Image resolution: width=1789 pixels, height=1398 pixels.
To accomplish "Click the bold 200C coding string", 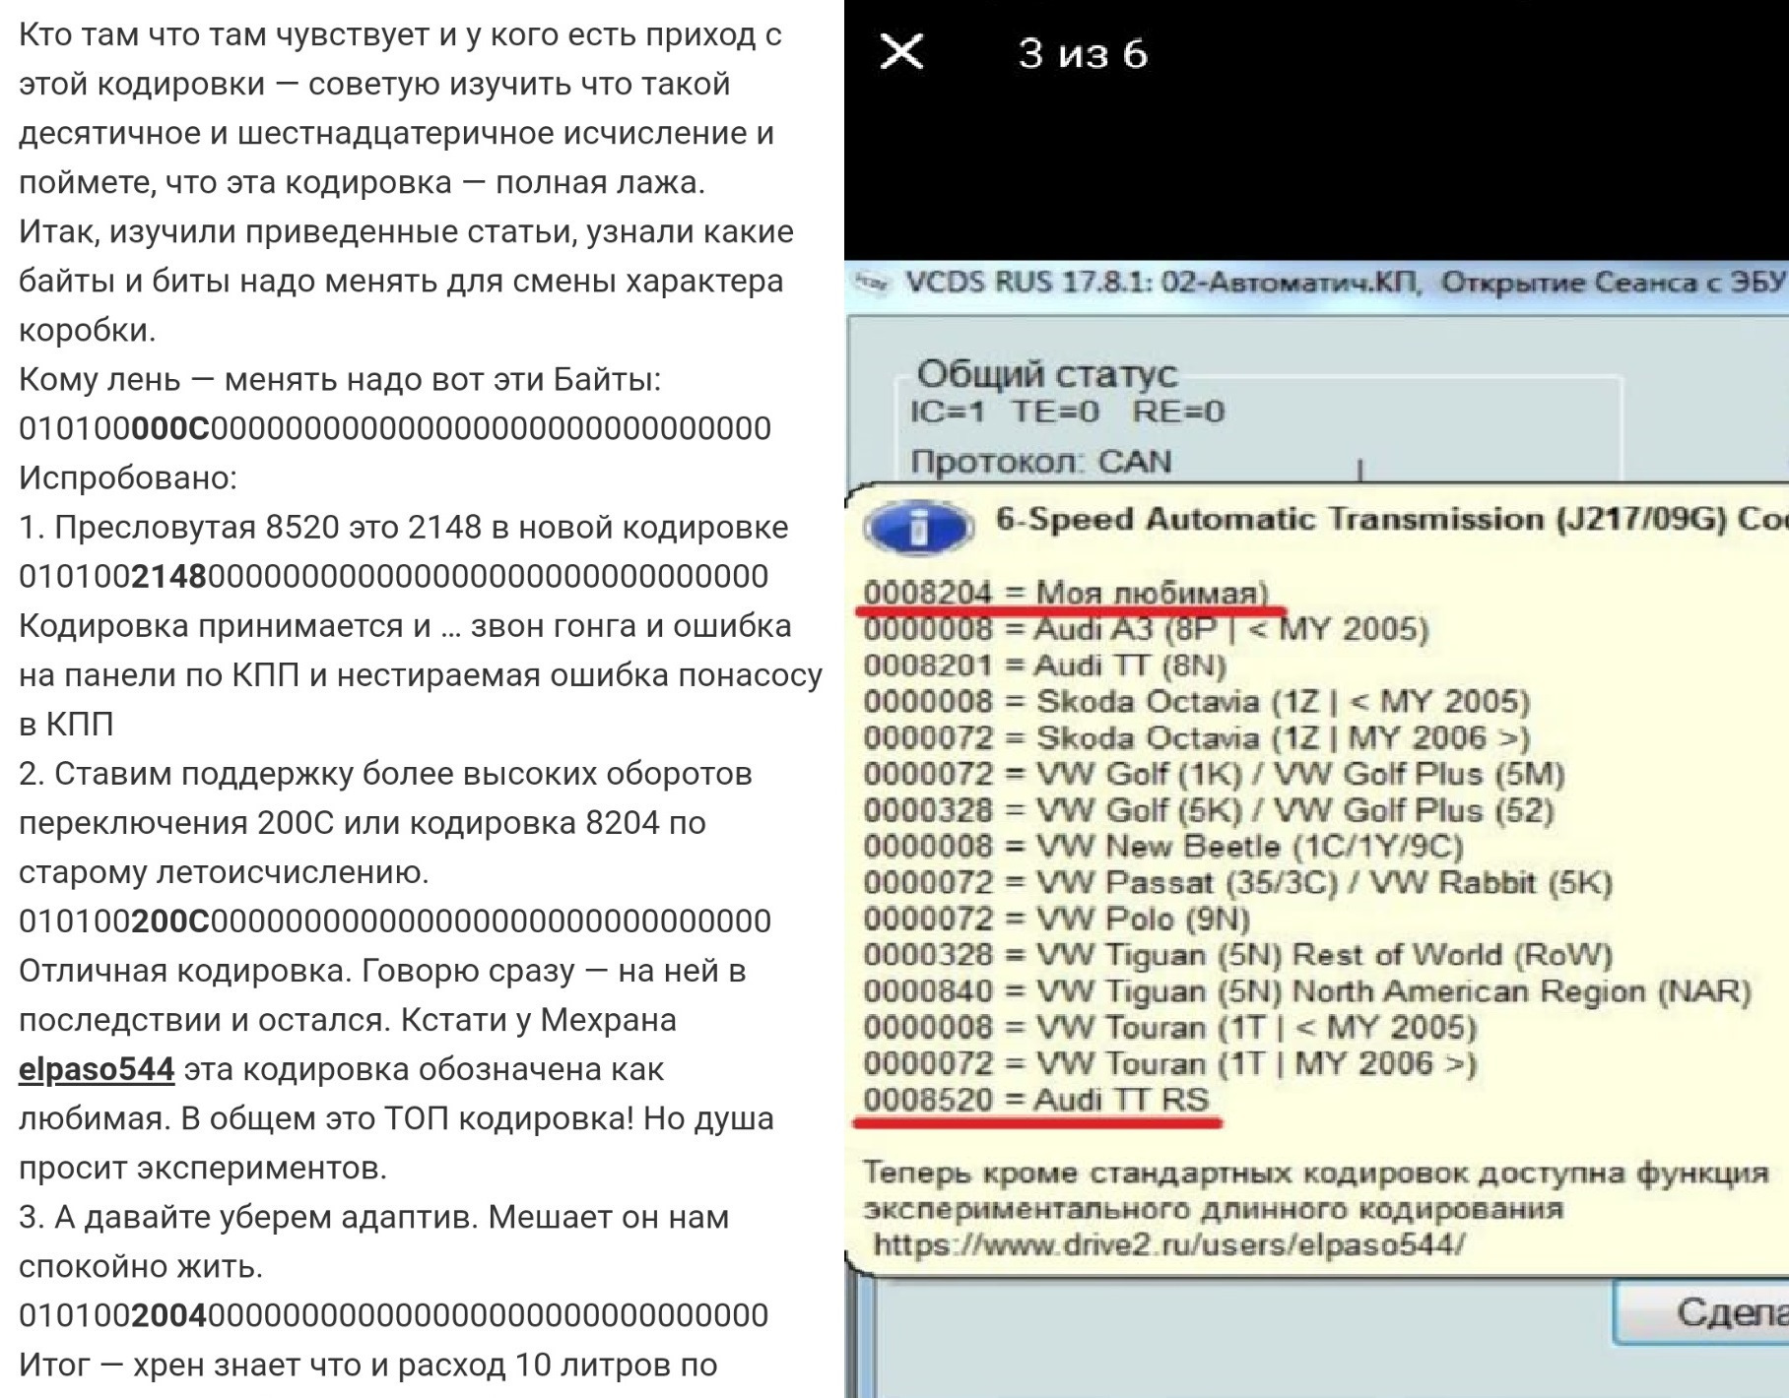I will 169,921.
